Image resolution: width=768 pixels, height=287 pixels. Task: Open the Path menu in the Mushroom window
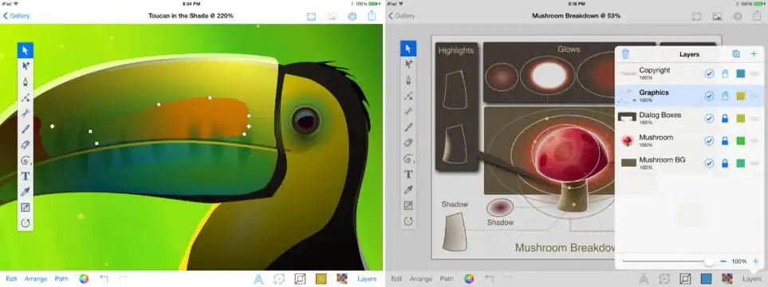(x=446, y=279)
